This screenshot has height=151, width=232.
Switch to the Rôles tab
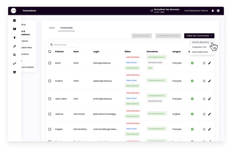coord(52,28)
